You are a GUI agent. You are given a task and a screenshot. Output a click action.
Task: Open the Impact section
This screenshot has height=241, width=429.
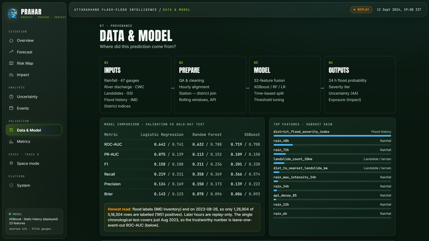(34, 74)
